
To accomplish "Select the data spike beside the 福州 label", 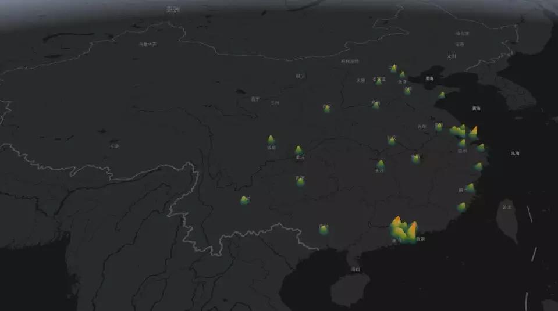I will point(470,188).
